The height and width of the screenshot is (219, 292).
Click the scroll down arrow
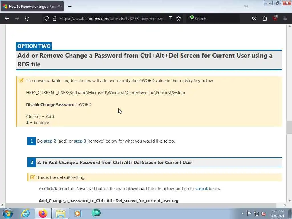coord(289,200)
